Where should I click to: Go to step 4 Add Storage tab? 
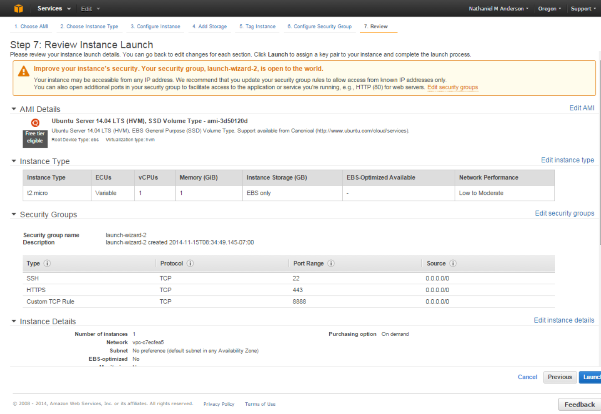click(210, 27)
